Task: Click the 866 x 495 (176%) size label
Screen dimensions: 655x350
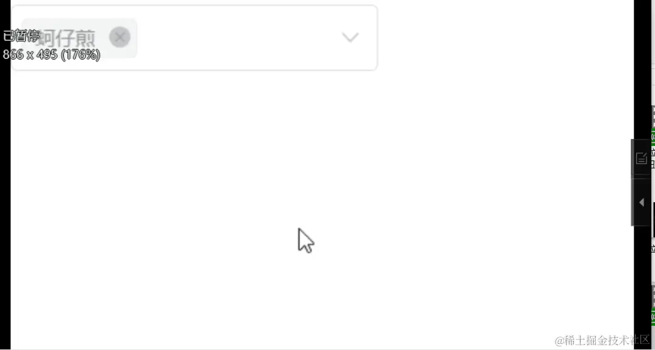Action: pos(51,54)
